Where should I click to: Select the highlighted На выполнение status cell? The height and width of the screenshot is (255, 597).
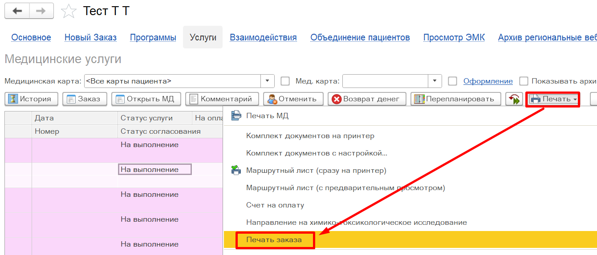(x=154, y=170)
